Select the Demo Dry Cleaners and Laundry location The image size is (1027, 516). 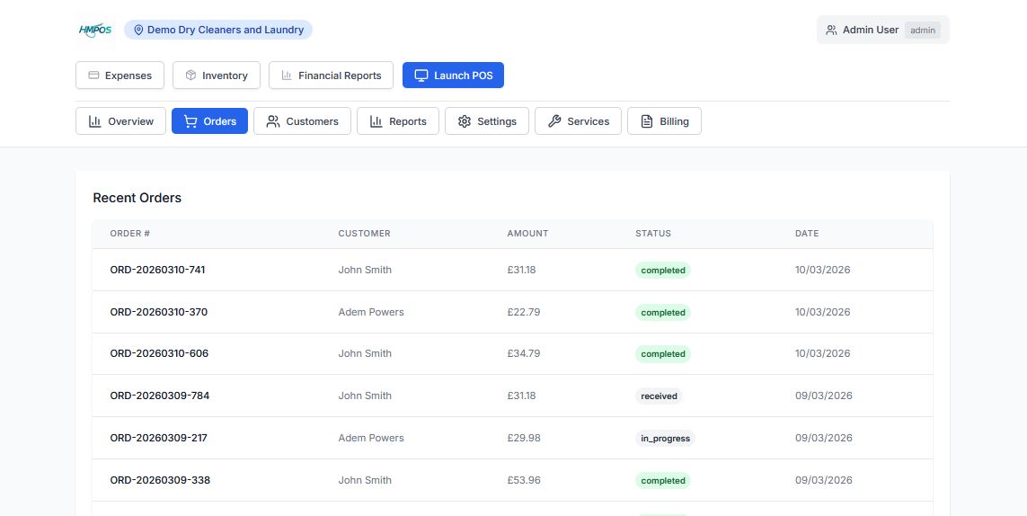(x=218, y=30)
